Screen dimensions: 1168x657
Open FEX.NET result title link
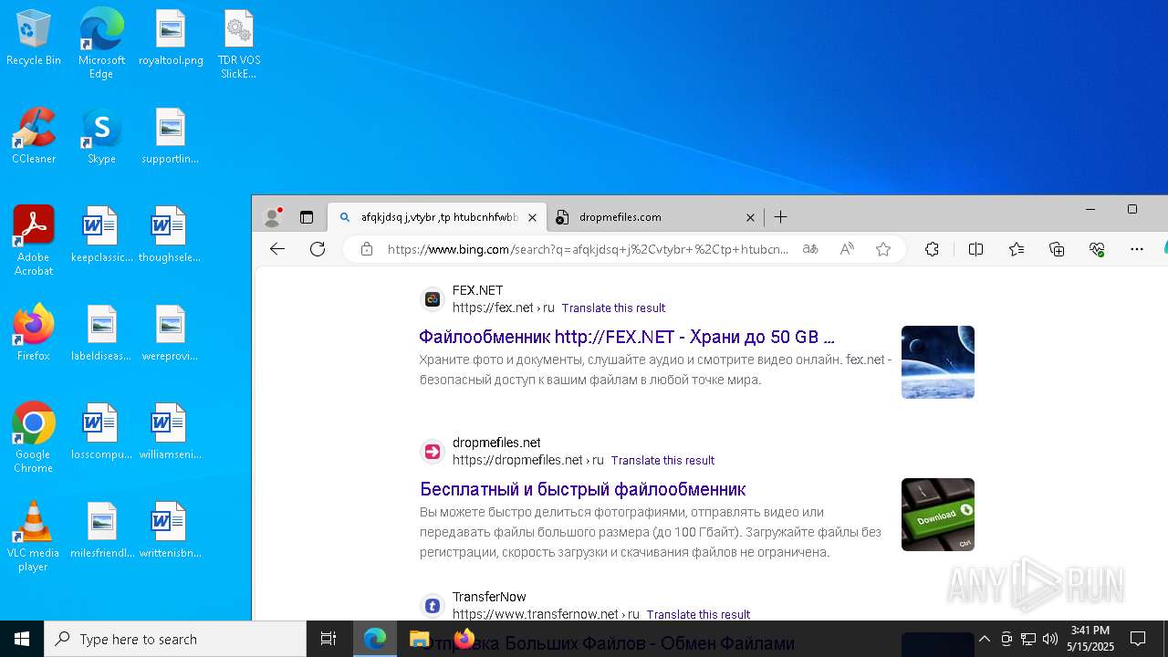[627, 337]
